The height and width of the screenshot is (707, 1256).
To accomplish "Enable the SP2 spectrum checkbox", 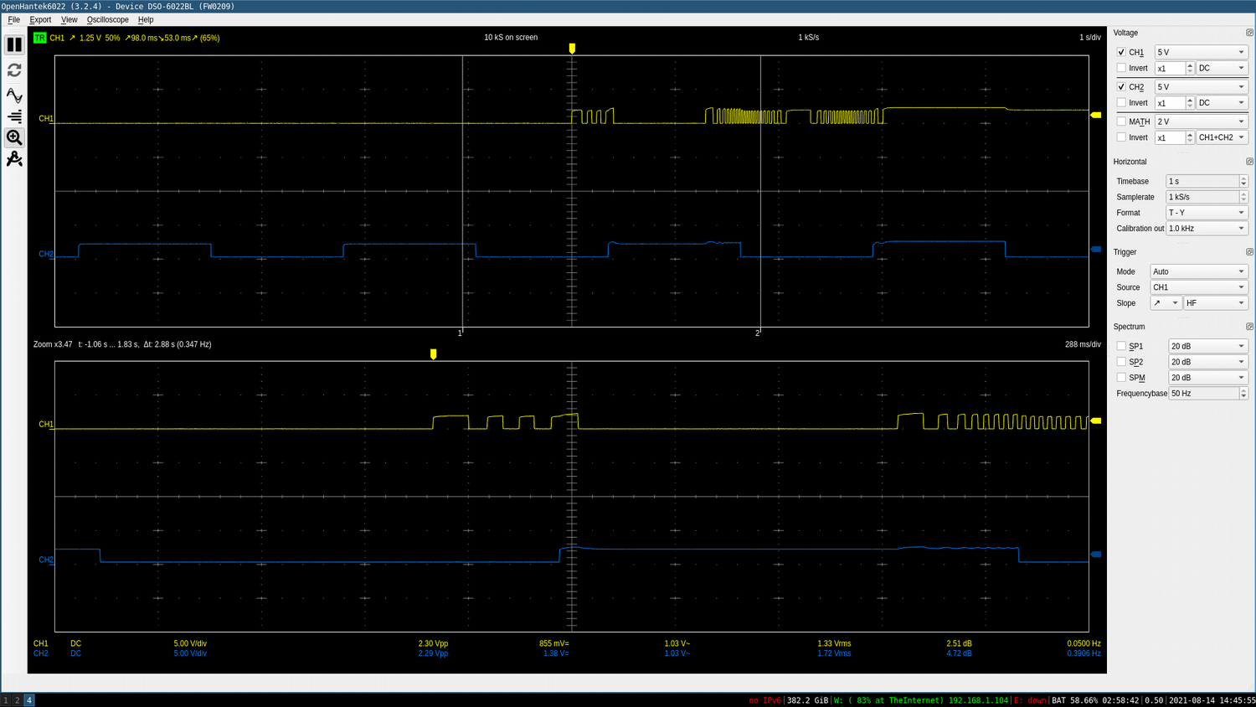I will click(1121, 362).
